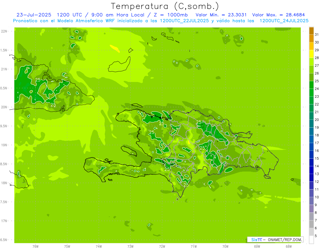Click legend color between 16 and 17

(311, 147)
